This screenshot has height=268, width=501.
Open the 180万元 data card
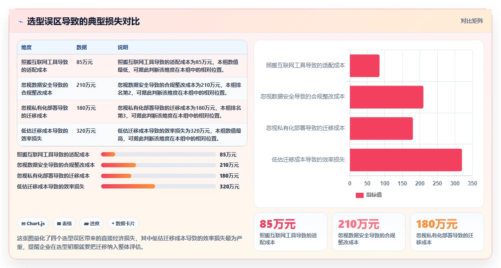(x=447, y=232)
